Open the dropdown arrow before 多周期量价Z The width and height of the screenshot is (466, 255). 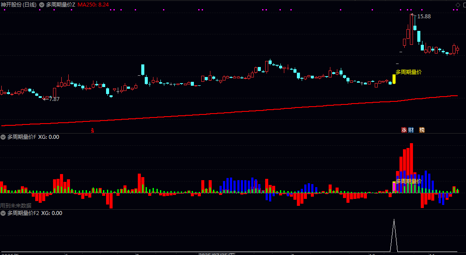pyautogui.click(x=42, y=5)
